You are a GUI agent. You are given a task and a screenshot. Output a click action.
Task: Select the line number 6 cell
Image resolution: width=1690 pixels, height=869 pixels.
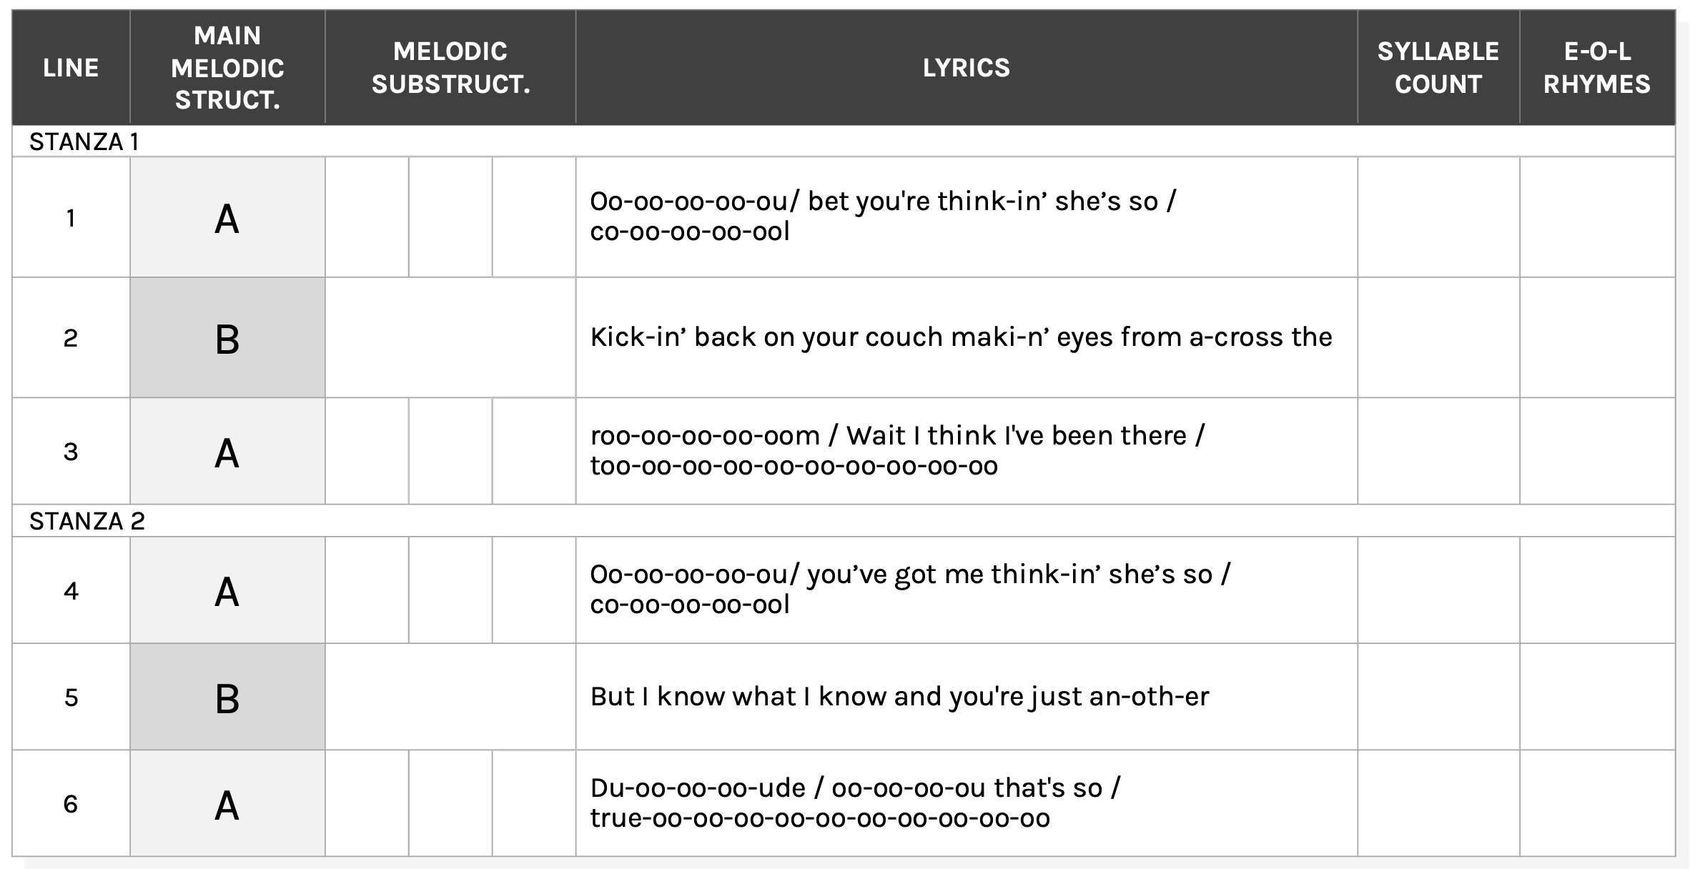[x=71, y=803]
